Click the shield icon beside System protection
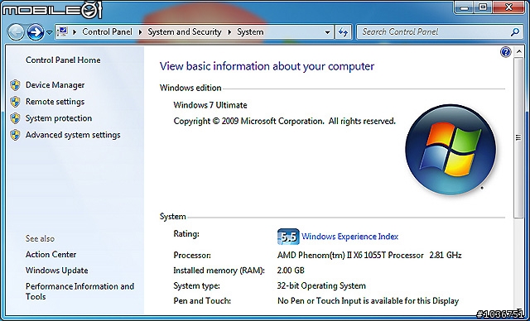The width and height of the screenshot is (530, 321). pos(15,118)
